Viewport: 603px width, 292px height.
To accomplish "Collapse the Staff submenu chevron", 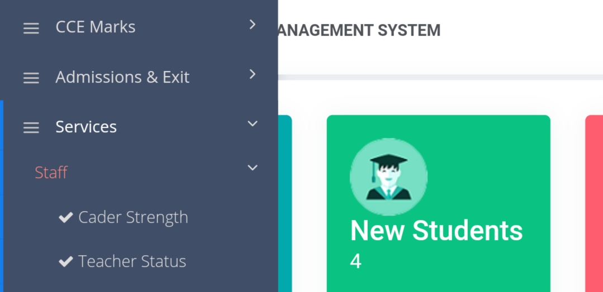I will (252, 167).
